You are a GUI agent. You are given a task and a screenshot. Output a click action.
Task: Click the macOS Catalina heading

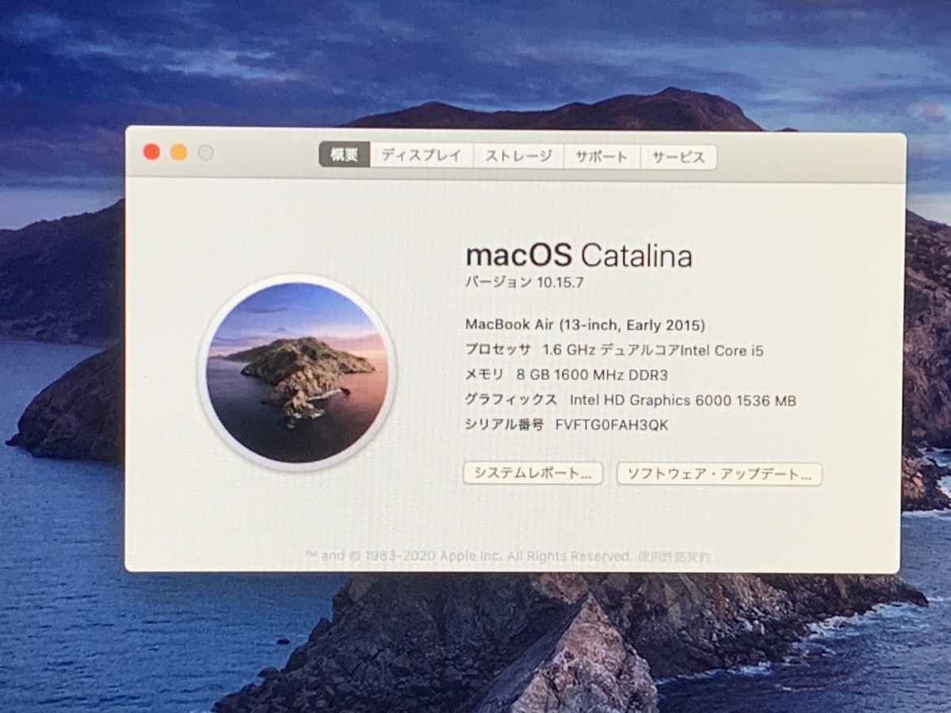[x=579, y=255]
